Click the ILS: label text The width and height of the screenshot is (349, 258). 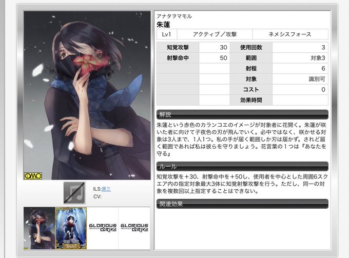tap(98, 189)
